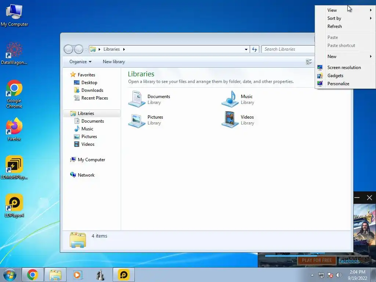
Task: Click the PLAY FOR FREE ad button
Action: point(317,260)
